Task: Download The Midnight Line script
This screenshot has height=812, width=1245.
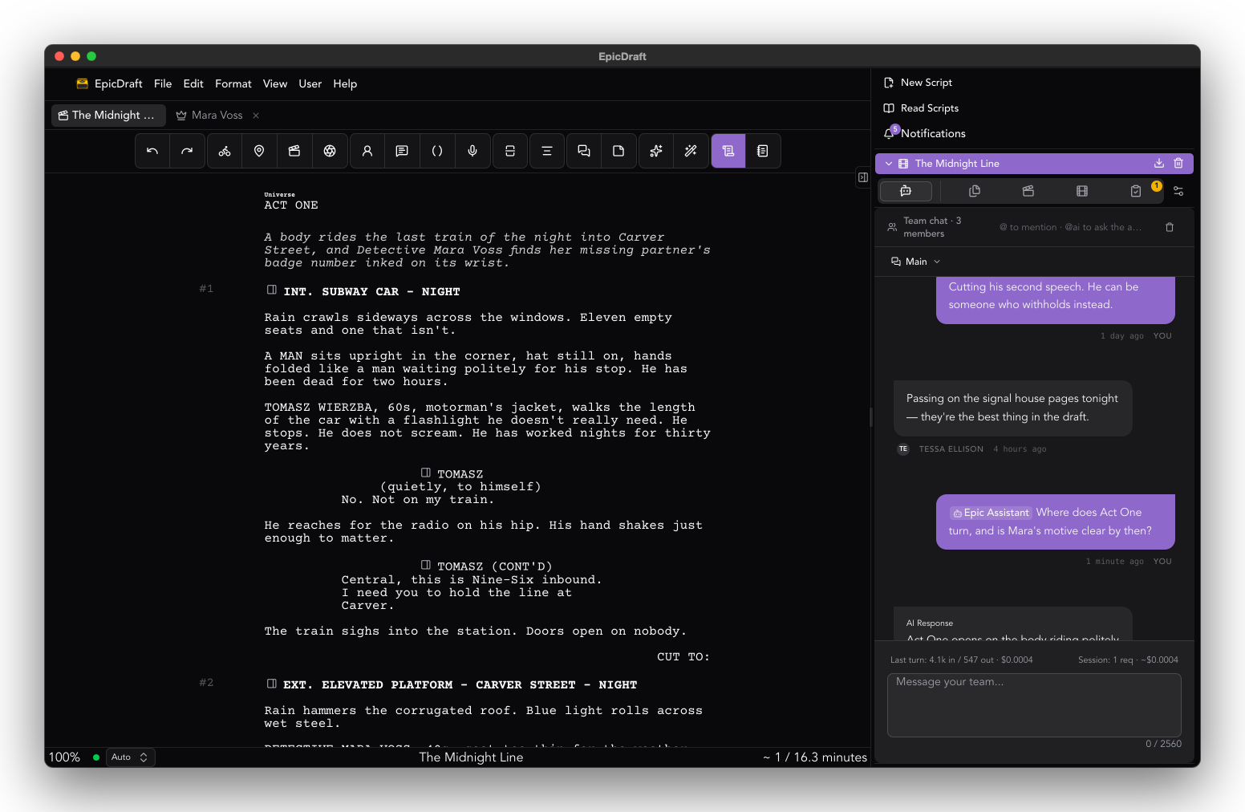Action: click(x=1159, y=163)
